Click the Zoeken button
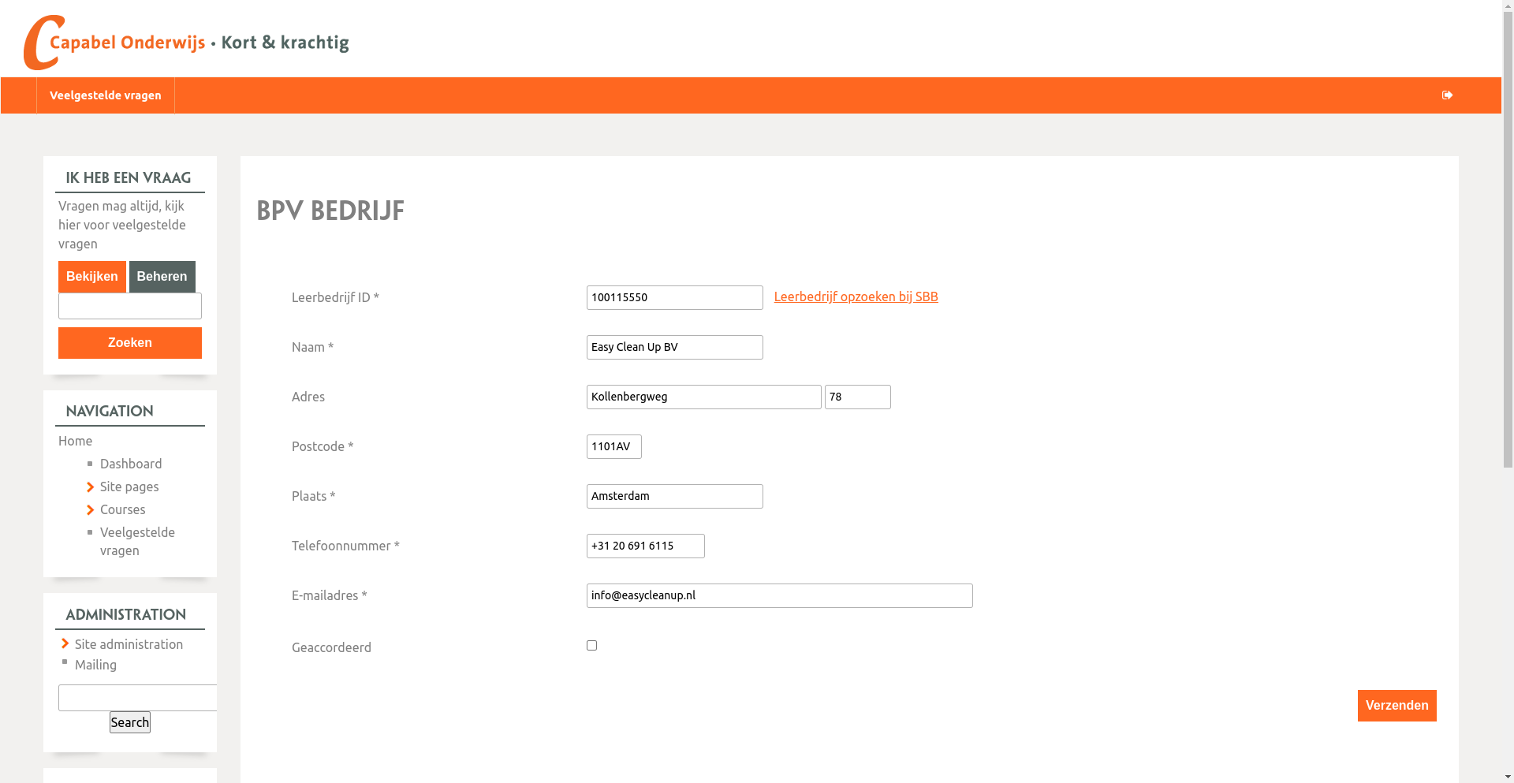 pyautogui.click(x=130, y=343)
